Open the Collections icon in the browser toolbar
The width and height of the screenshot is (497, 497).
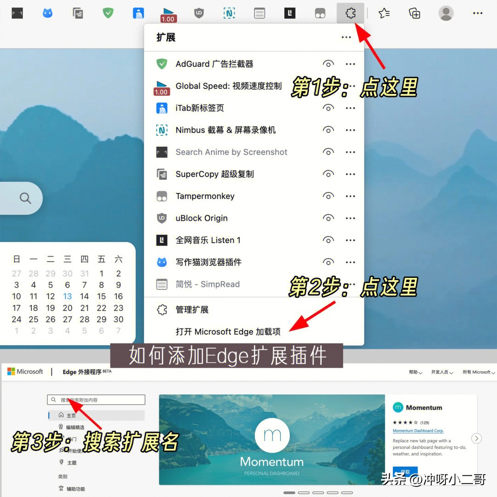[x=414, y=13]
